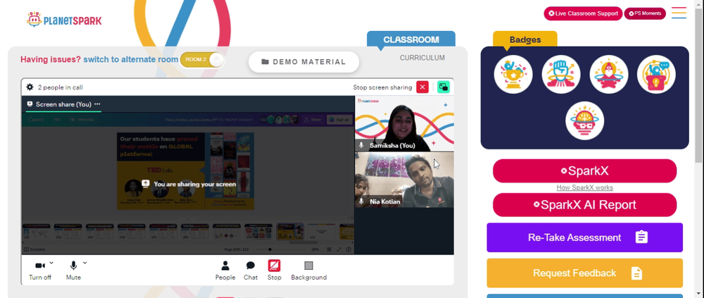
Task: Select the brain with glasses badge
Action: 584,120
